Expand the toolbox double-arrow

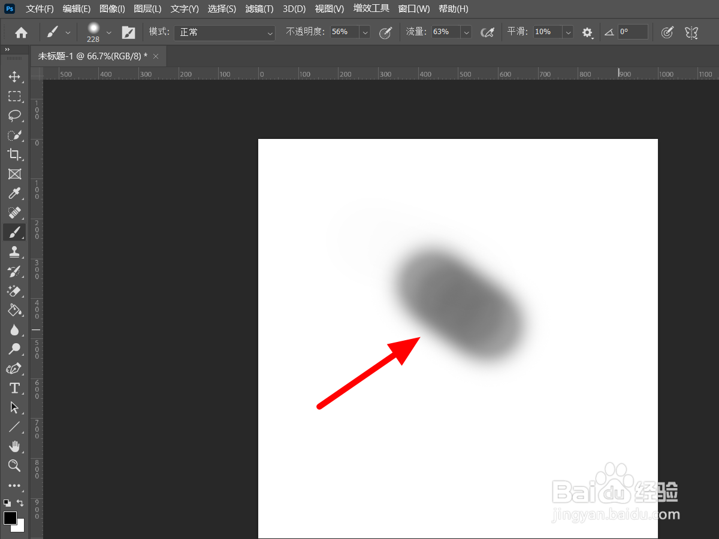click(x=7, y=50)
